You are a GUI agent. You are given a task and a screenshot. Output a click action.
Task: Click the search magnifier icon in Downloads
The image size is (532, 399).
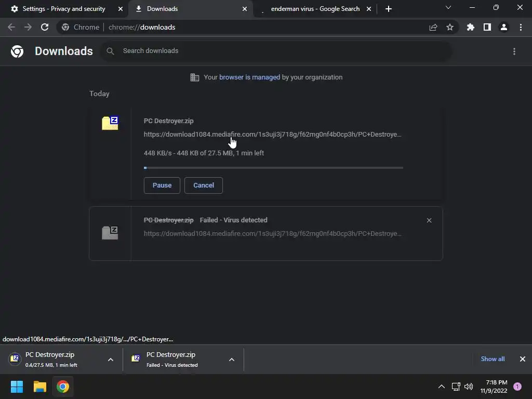click(110, 51)
